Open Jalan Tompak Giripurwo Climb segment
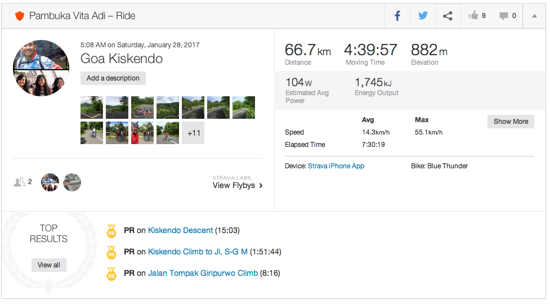550x304 pixels. 203,273
